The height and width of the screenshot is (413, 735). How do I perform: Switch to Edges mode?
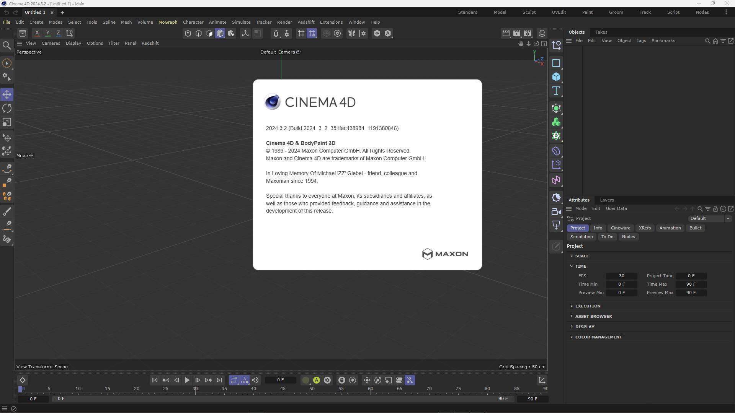[x=199, y=33]
